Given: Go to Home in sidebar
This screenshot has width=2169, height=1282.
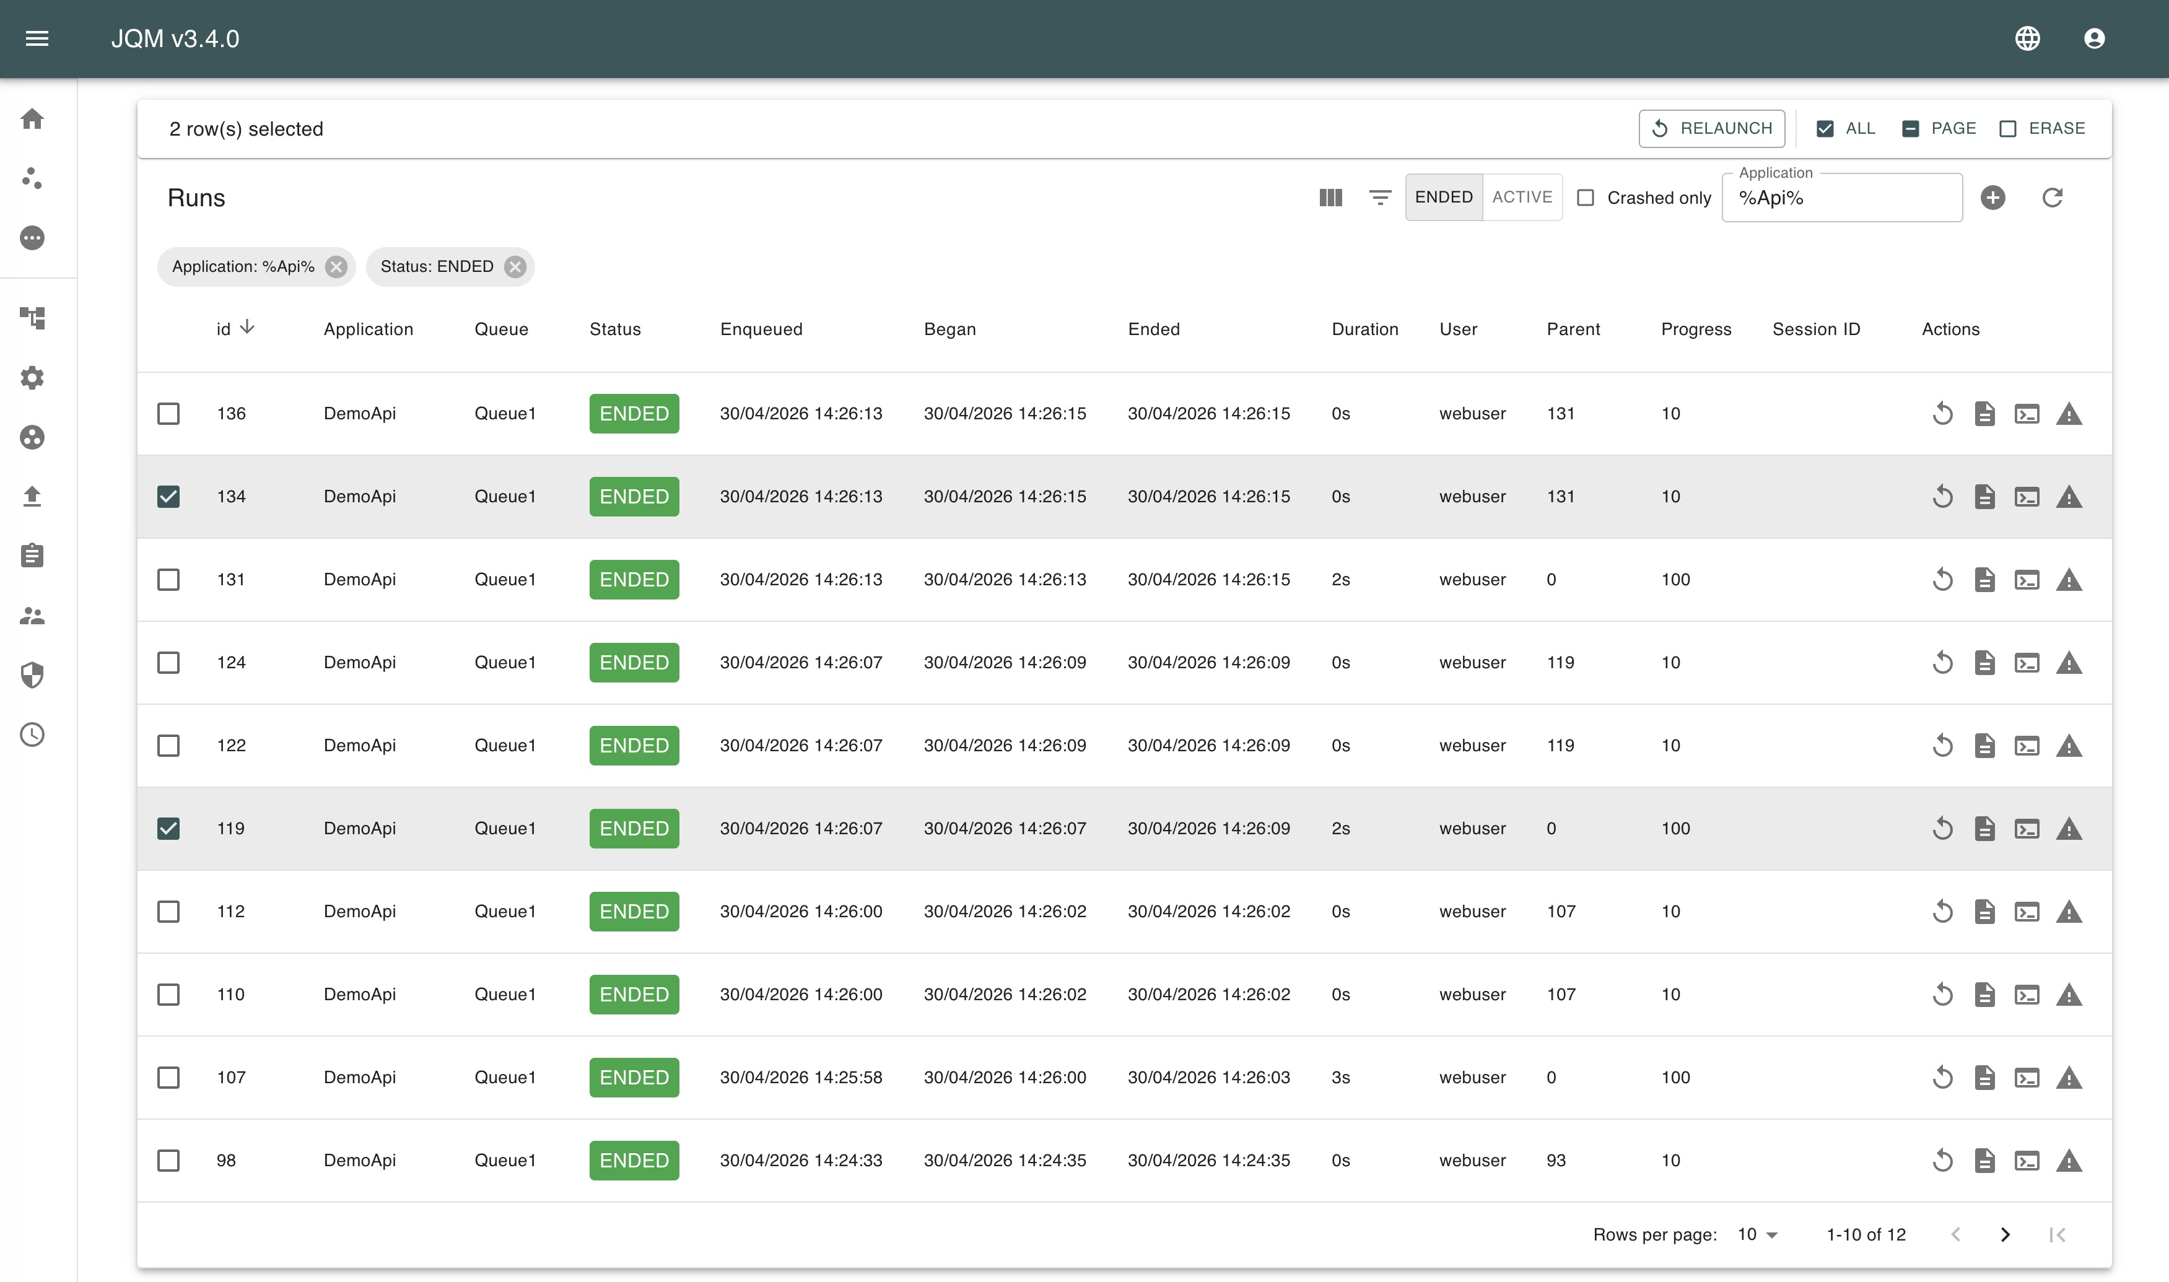Looking at the screenshot, I should (x=32, y=118).
